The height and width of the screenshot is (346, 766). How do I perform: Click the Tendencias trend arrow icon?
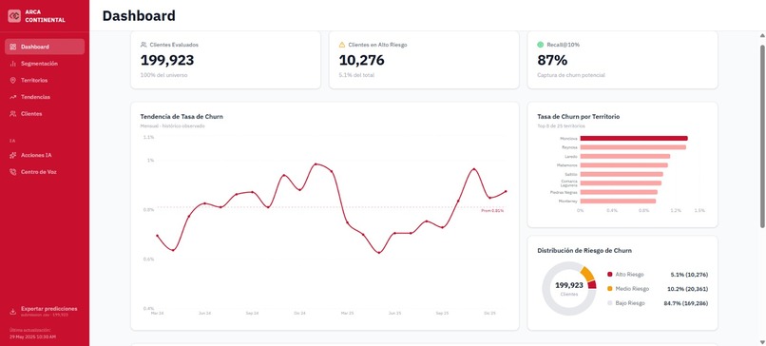point(13,97)
